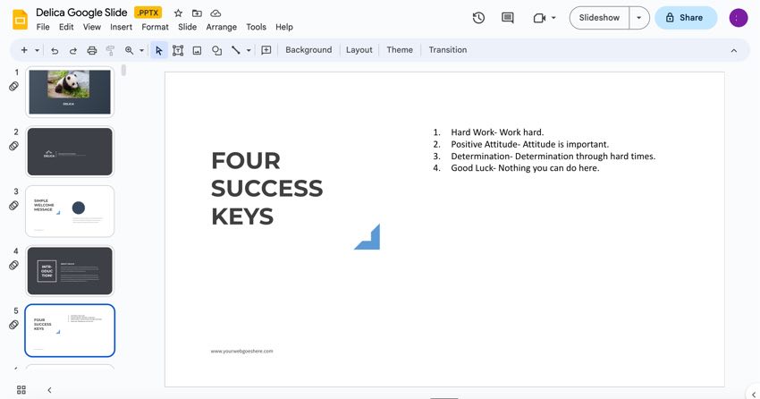Collapse the toolbar with up chevron

(734, 50)
